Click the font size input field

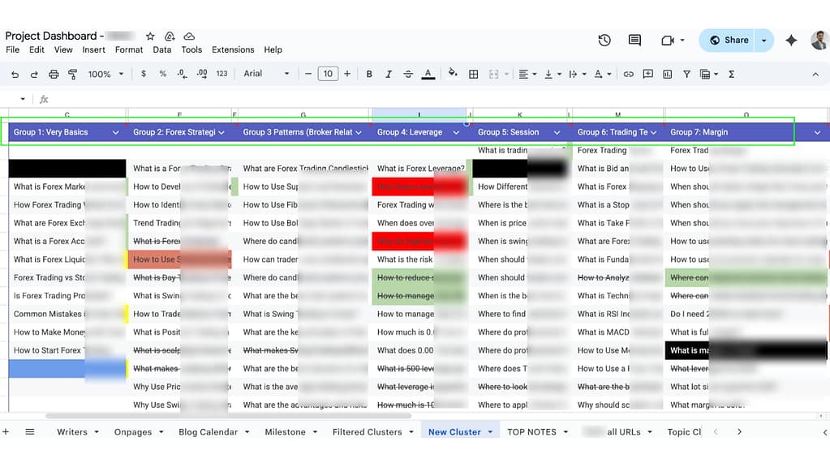click(327, 74)
